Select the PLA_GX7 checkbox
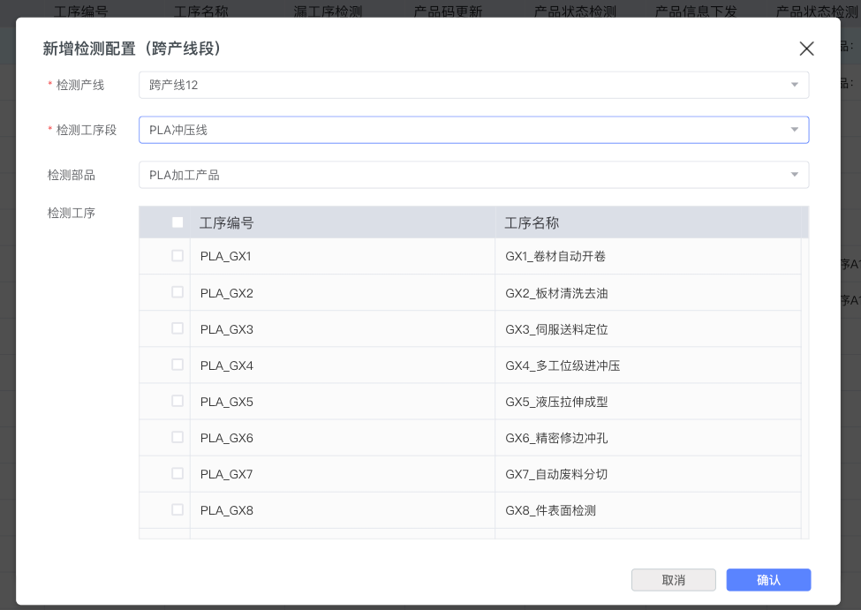This screenshot has height=610, width=861. point(177,473)
